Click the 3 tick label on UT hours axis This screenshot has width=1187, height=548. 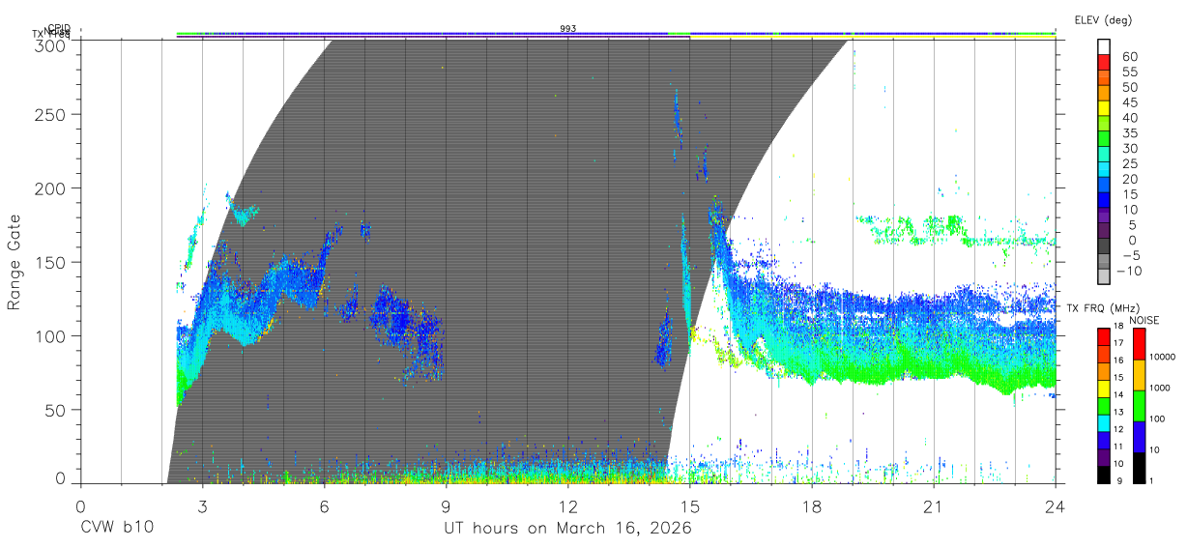pyautogui.click(x=202, y=505)
